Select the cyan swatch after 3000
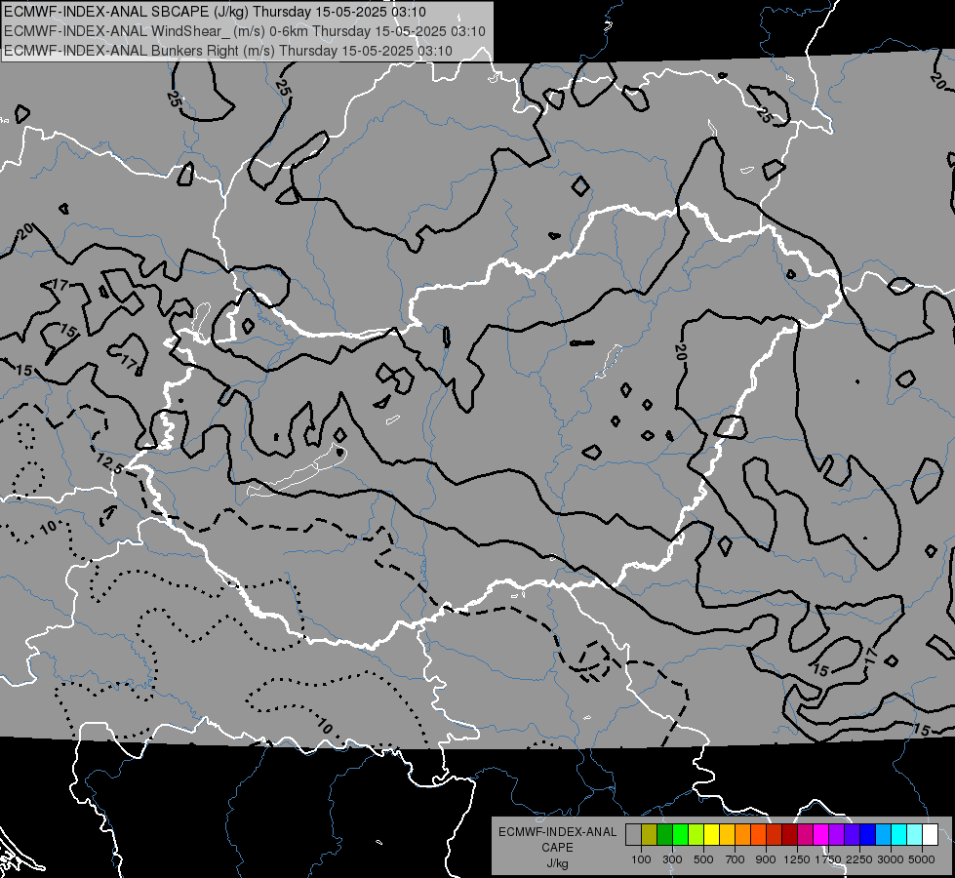Viewport: 955px width, 878px height. [x=898, y=835]
